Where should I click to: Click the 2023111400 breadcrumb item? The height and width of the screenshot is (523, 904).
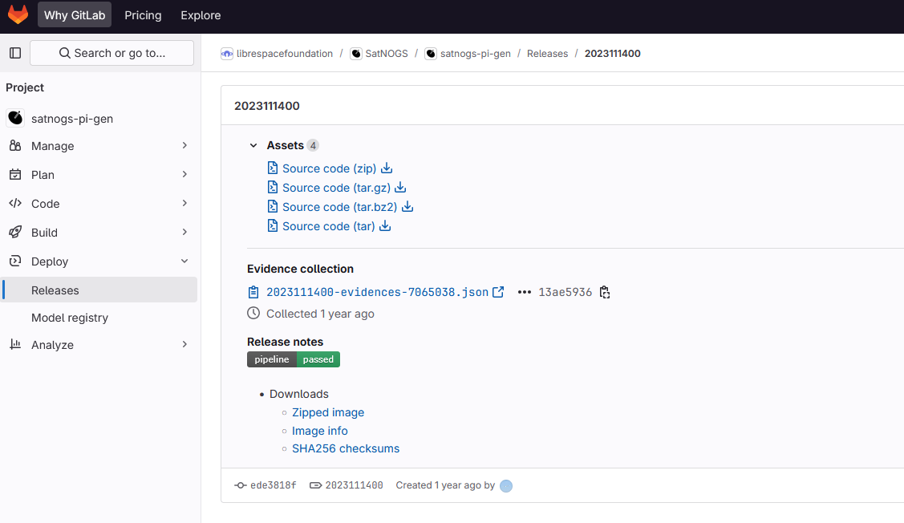[612, 54]
